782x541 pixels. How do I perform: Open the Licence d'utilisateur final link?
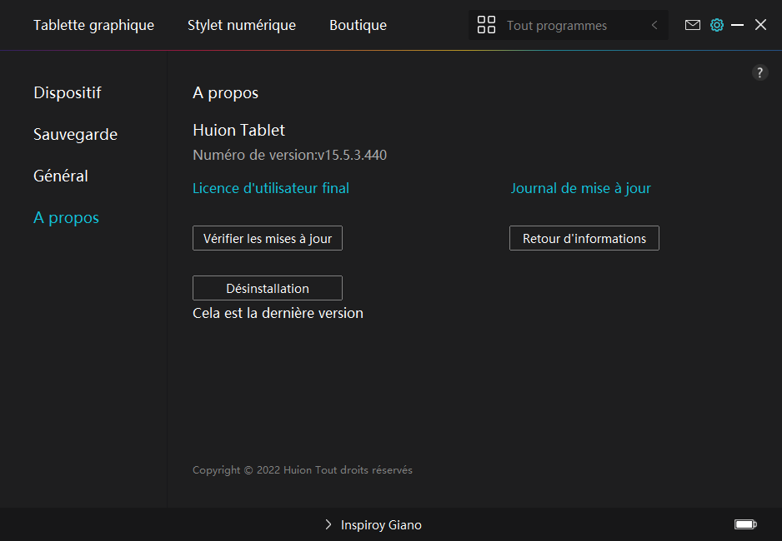tap(271, 188)
